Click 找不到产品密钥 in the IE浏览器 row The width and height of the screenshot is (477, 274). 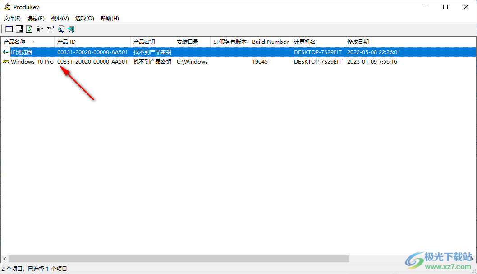click(x=152, y=52)
